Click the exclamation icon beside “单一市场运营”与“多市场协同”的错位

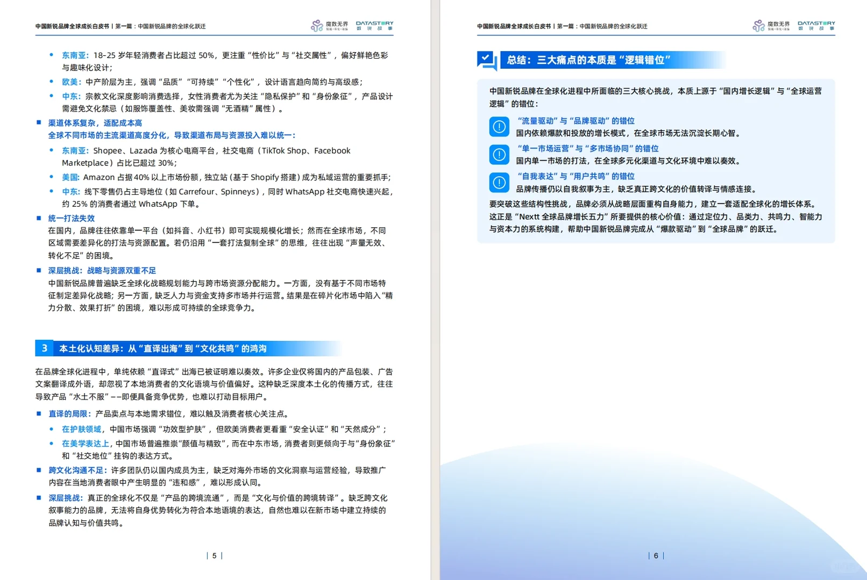click(499, 155)
